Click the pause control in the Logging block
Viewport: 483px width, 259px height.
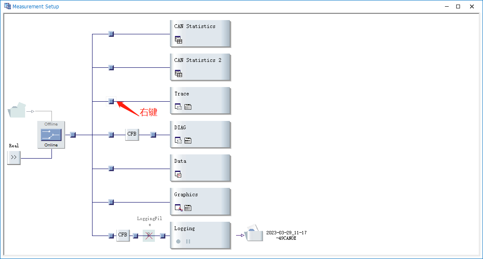[188, 241]
